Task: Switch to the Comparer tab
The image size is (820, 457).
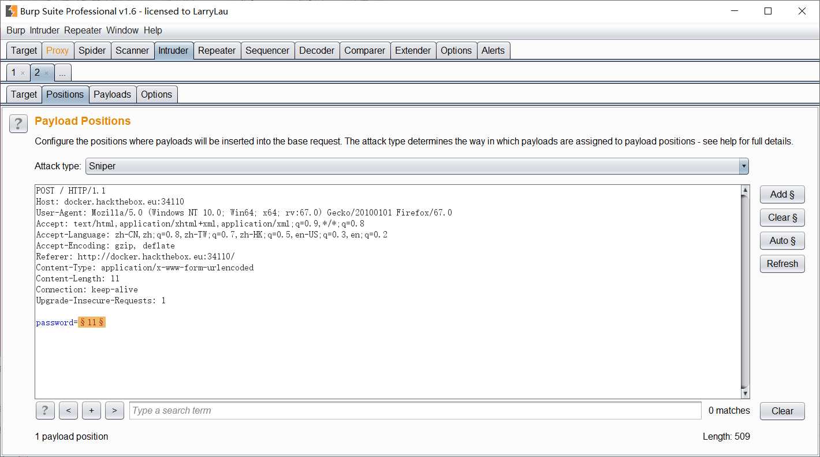Action: [x=364, y=50]
